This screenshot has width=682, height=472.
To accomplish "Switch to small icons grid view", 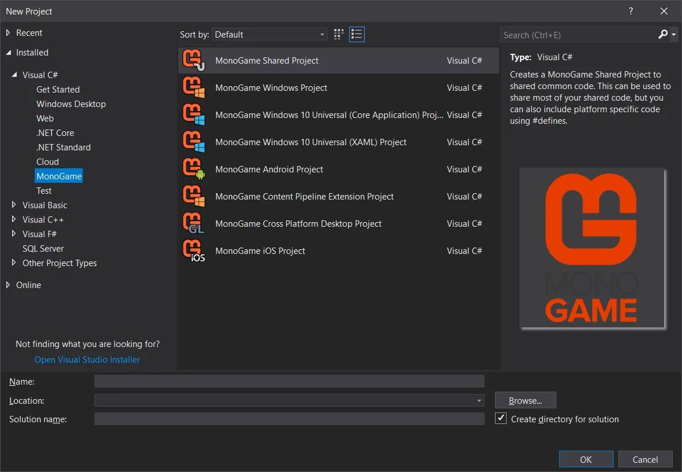I will tap(338, 34).
